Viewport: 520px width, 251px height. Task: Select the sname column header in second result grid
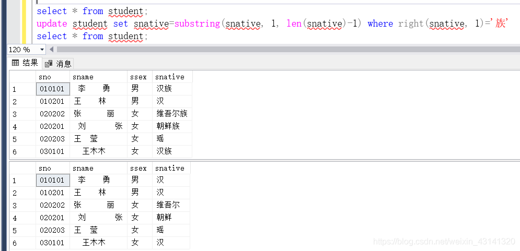(98, 168)
